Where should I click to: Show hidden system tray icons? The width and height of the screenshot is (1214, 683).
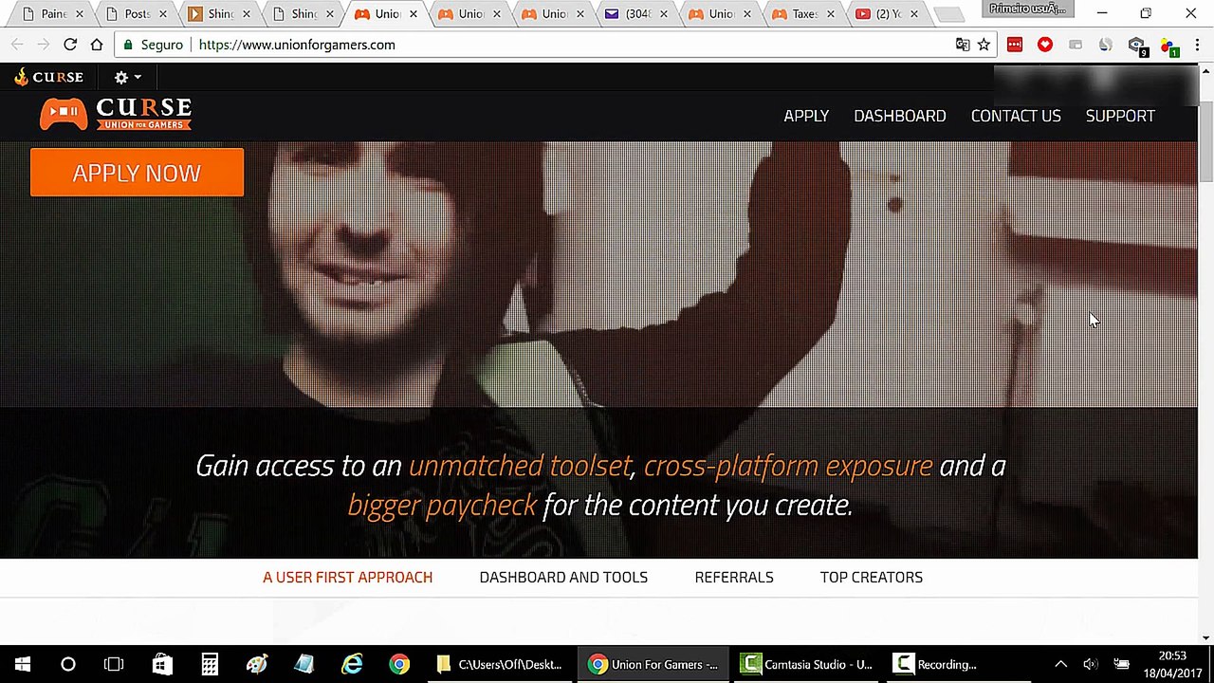tap(1061, 664)
